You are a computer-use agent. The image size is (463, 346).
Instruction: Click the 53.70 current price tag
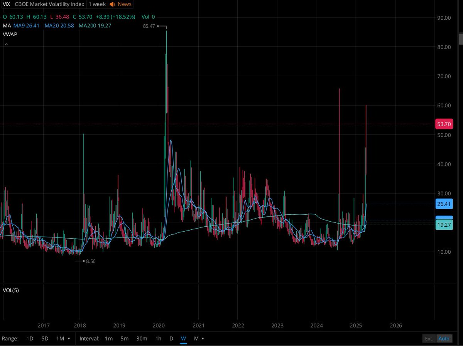click(x=444, y=124)
